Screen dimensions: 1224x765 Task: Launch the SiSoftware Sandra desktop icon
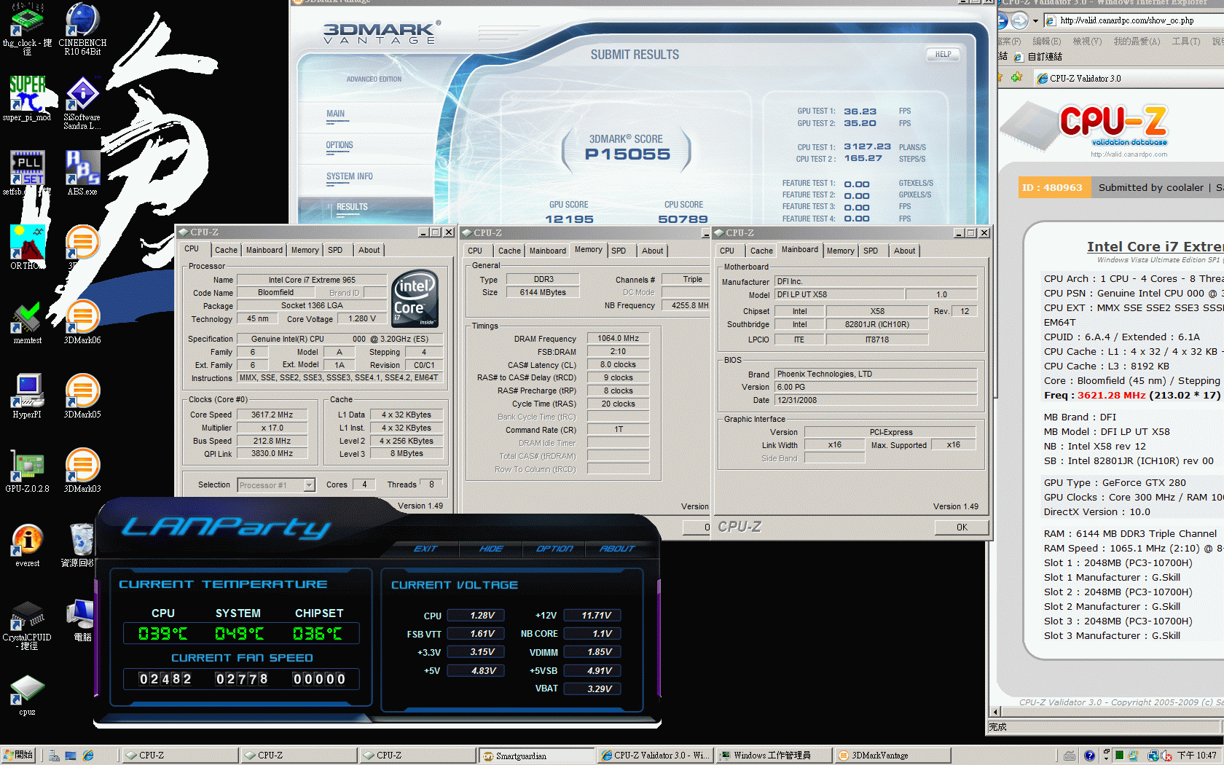point(82,95)
